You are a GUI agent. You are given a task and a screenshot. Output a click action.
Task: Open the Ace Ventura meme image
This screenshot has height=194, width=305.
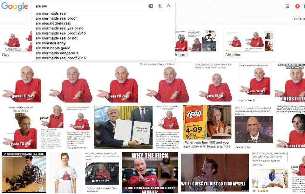[x=215, y=172]
